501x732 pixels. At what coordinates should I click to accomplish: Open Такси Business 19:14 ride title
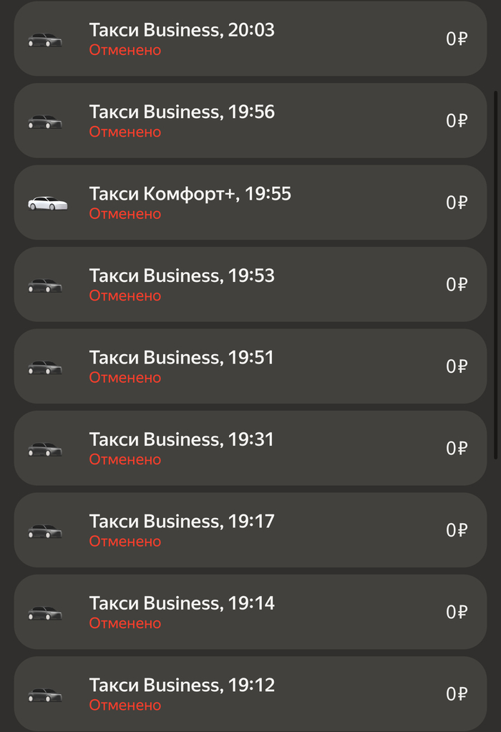(x=182, y=603)
